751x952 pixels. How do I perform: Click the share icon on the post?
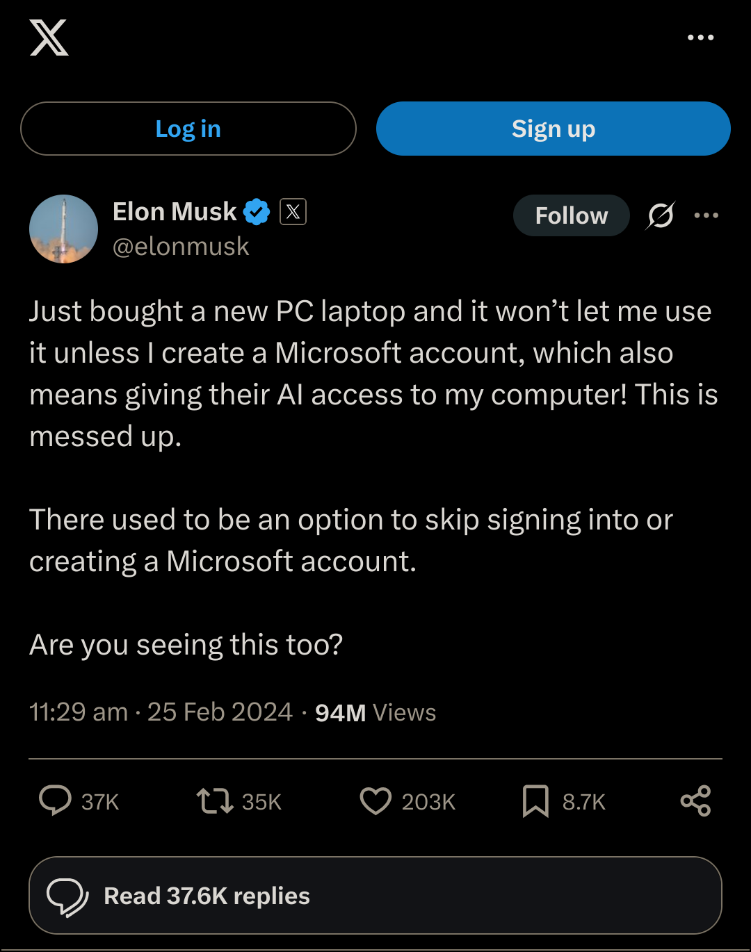(x=695, y=801)
